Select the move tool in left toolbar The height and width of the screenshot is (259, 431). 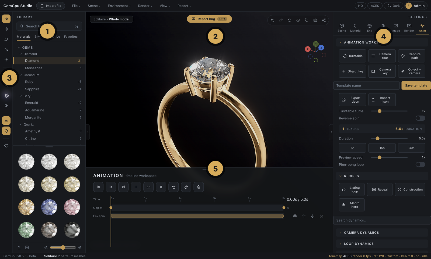coord(6,29)
